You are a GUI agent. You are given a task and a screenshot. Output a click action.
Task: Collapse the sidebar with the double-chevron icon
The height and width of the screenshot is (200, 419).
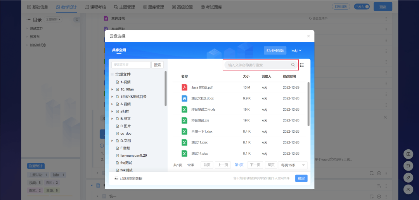click(x=76, y=20)
